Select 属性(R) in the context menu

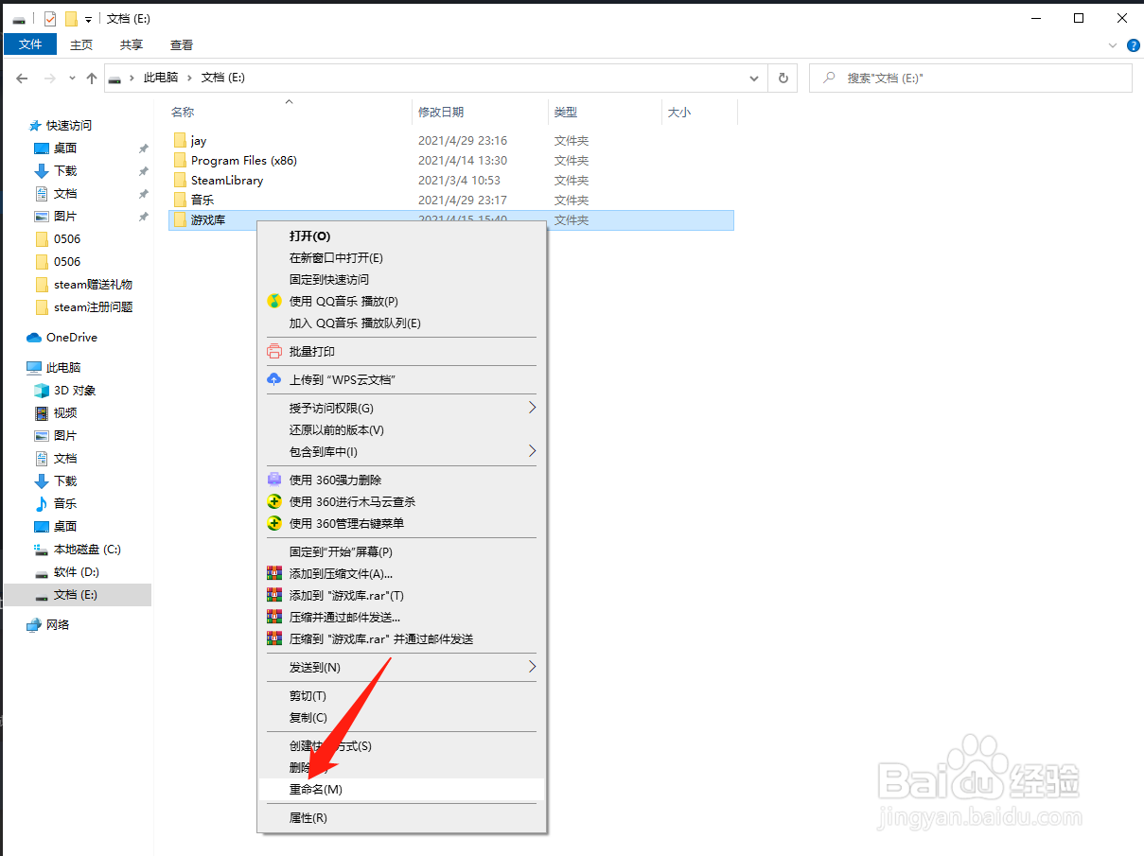click(401, 817)
